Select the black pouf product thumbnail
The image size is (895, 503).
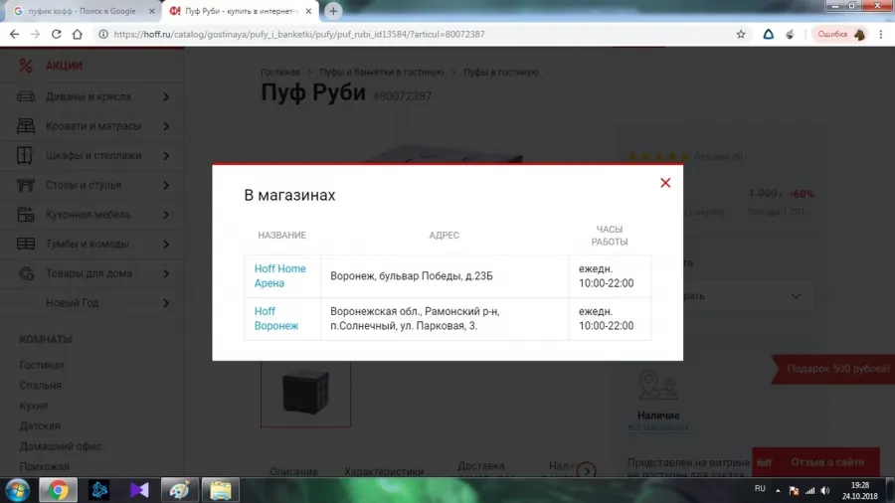pyautogui.click(x=306, y=394)
